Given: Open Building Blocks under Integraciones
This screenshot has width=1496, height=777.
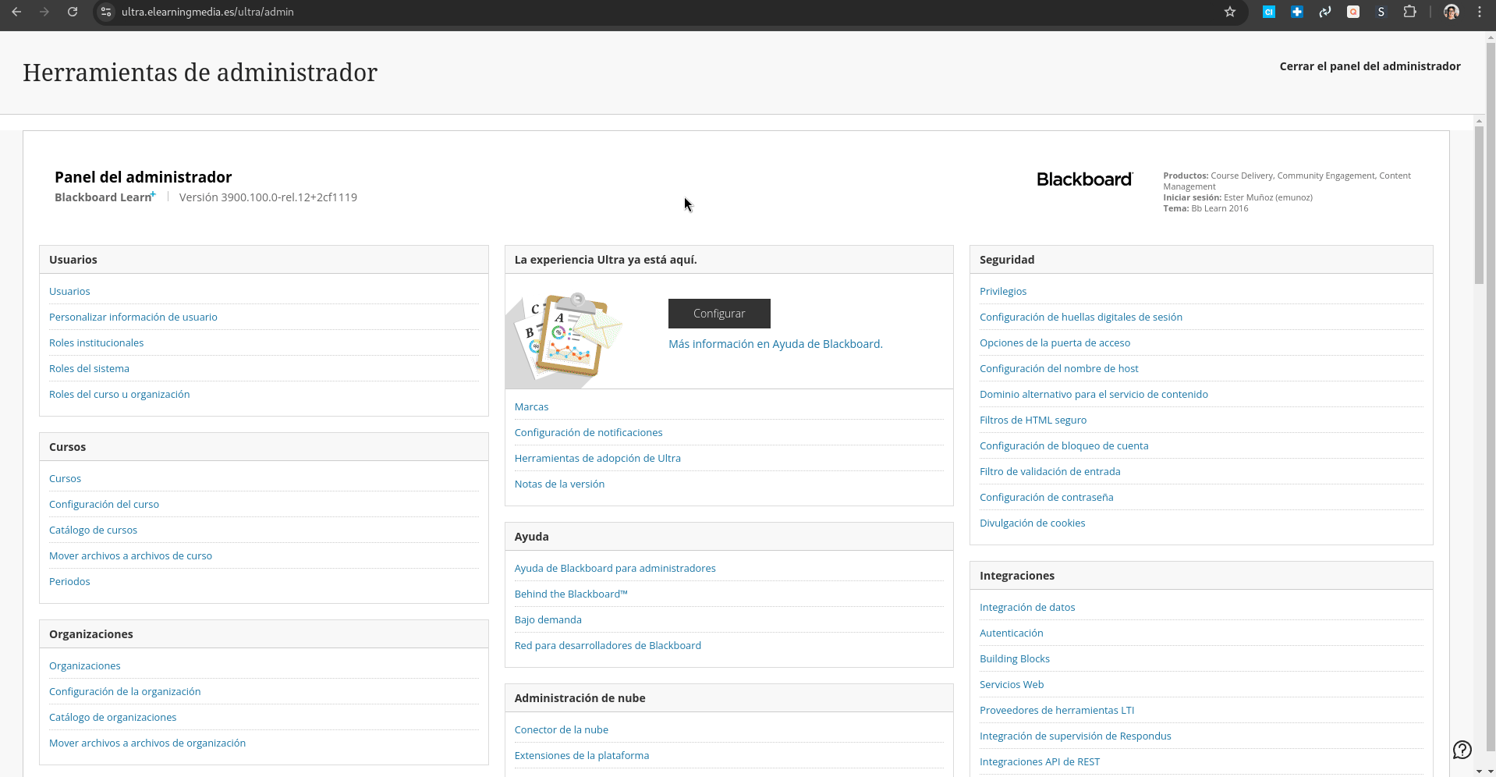Looking at the screenshot, I should 1014,658.
